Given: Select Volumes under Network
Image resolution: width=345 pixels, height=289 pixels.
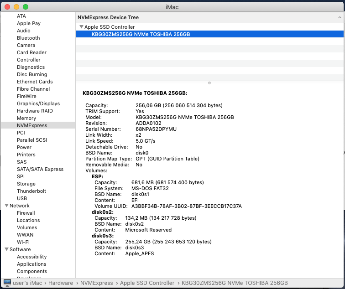Looking at the screenshot, I should (27, 227).
